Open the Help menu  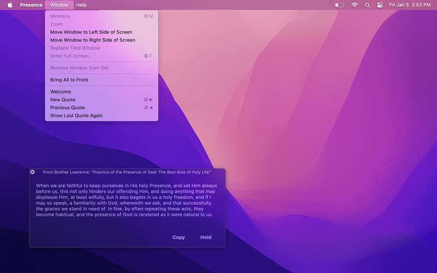tap(81, 5)
